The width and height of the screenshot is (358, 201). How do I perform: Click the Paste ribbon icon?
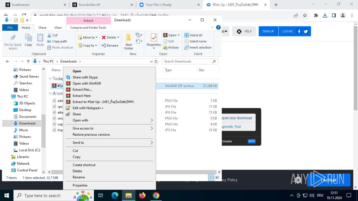(40, 40)
